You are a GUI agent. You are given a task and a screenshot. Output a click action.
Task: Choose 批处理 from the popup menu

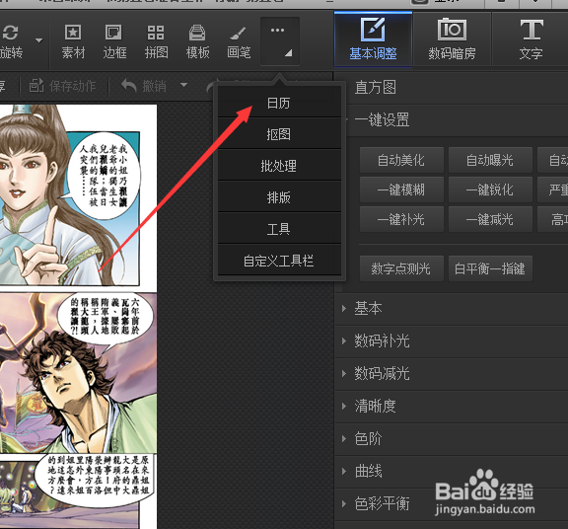click(x=279, y=166)
